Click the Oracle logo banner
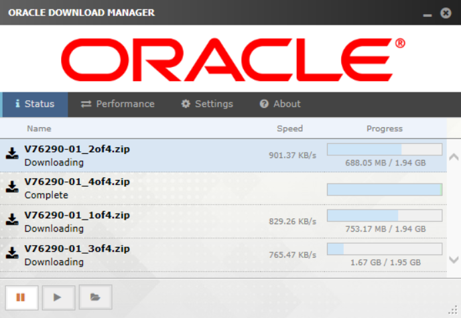 (233, 60)
